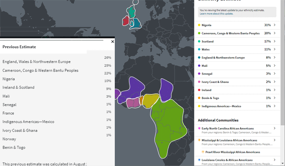Screen dimensions: 285x166
Task: Click the pink Ivory Coast & Ghana dot
Action: tap(199, 82)
